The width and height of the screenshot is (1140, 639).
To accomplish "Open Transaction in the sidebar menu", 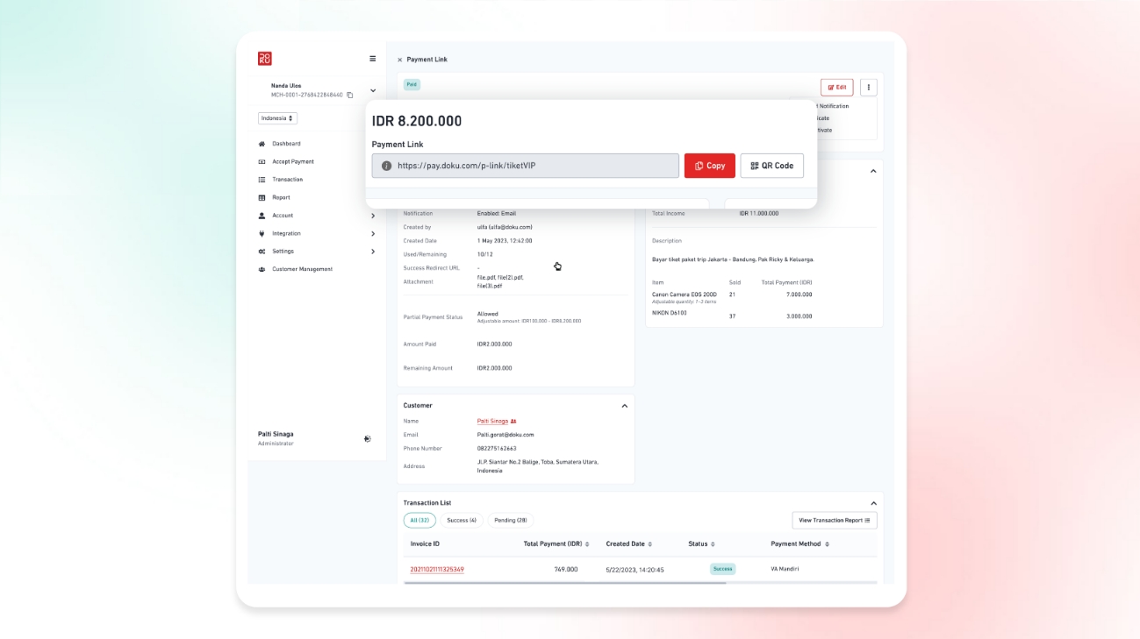I will click(x=287, y=180).
